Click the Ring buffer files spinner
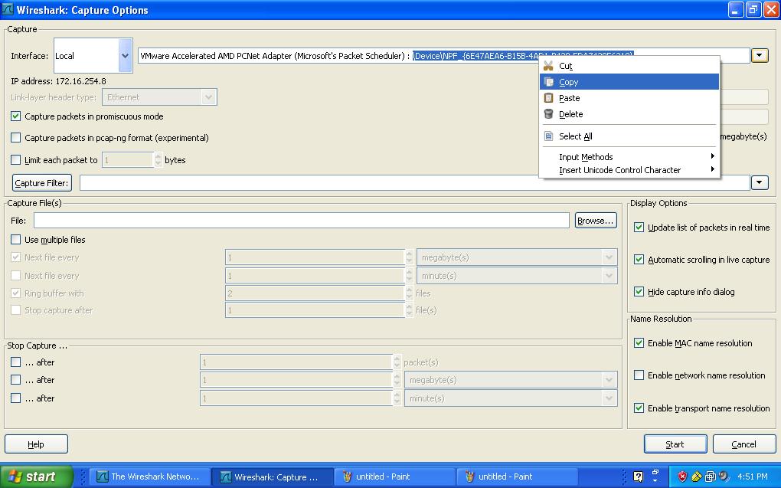 (319, 293)
